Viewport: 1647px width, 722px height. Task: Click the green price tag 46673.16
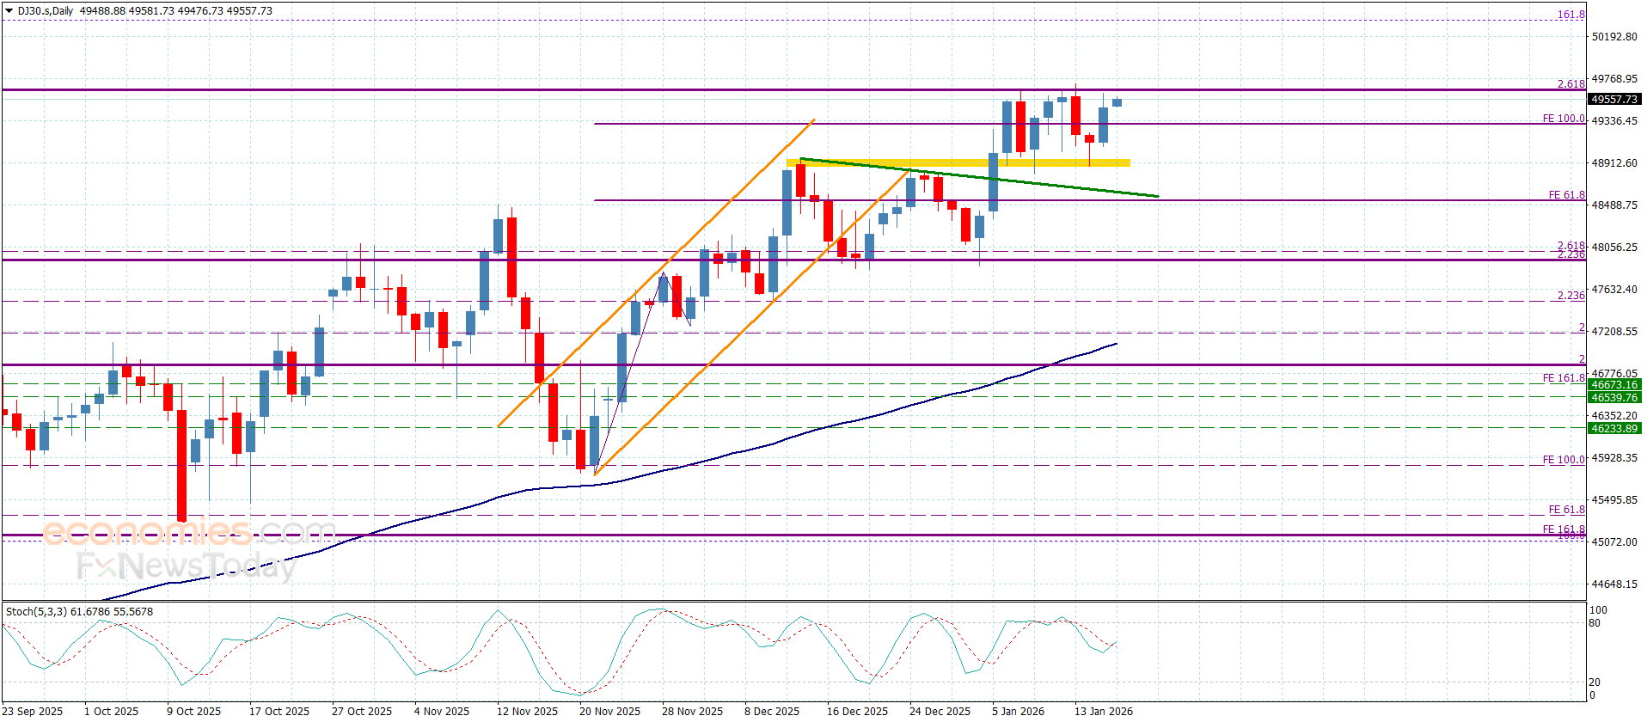[x=1614, y=385]
